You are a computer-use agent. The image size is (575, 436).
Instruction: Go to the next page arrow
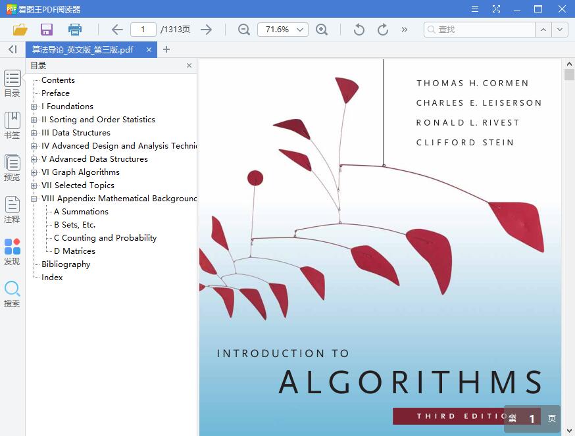[207, 30]
